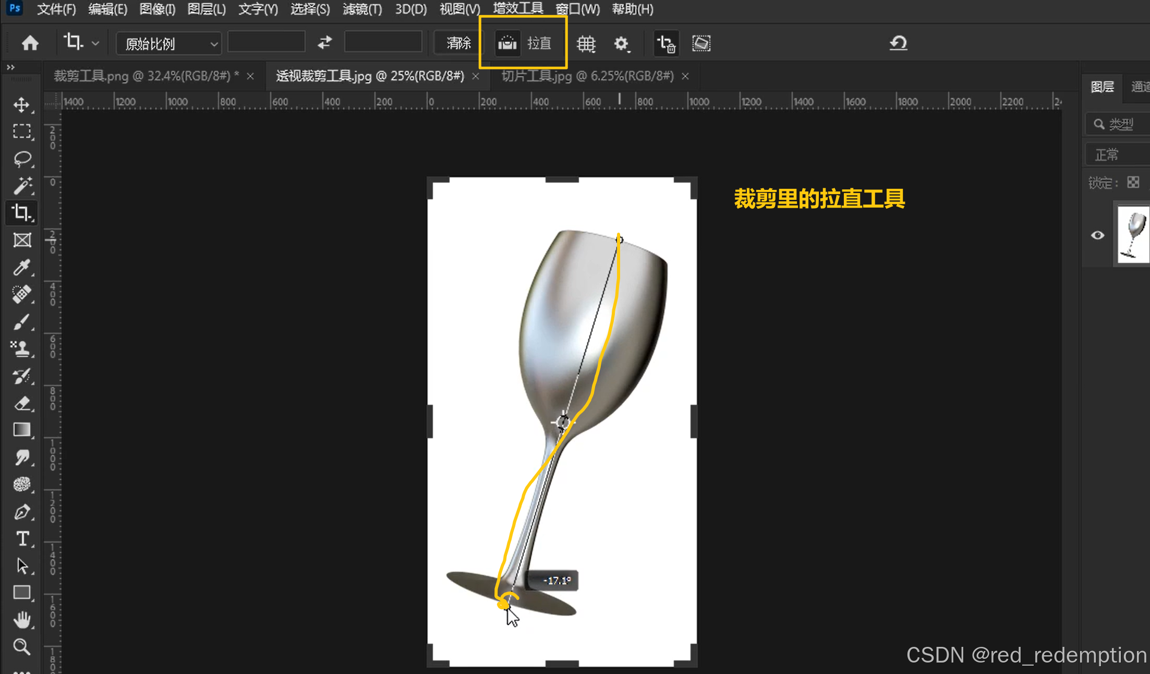The image size is (1150, 674).
Task: Open the 视图(V) menu
Action: pos(459,9)
